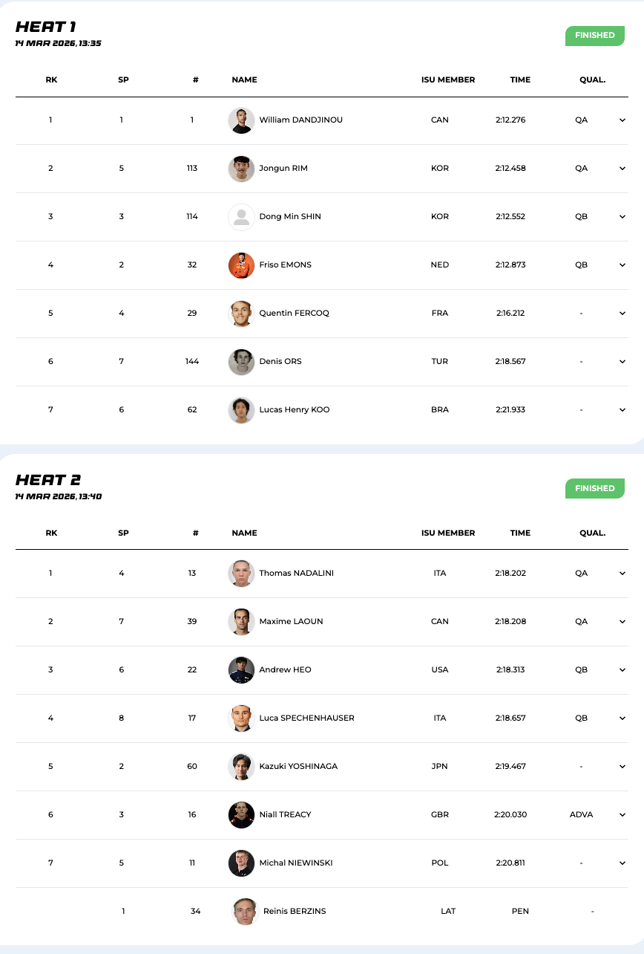644x954 pixels.
Task: Click the Heat 2 Finished status badge
Action: [594, 489]
